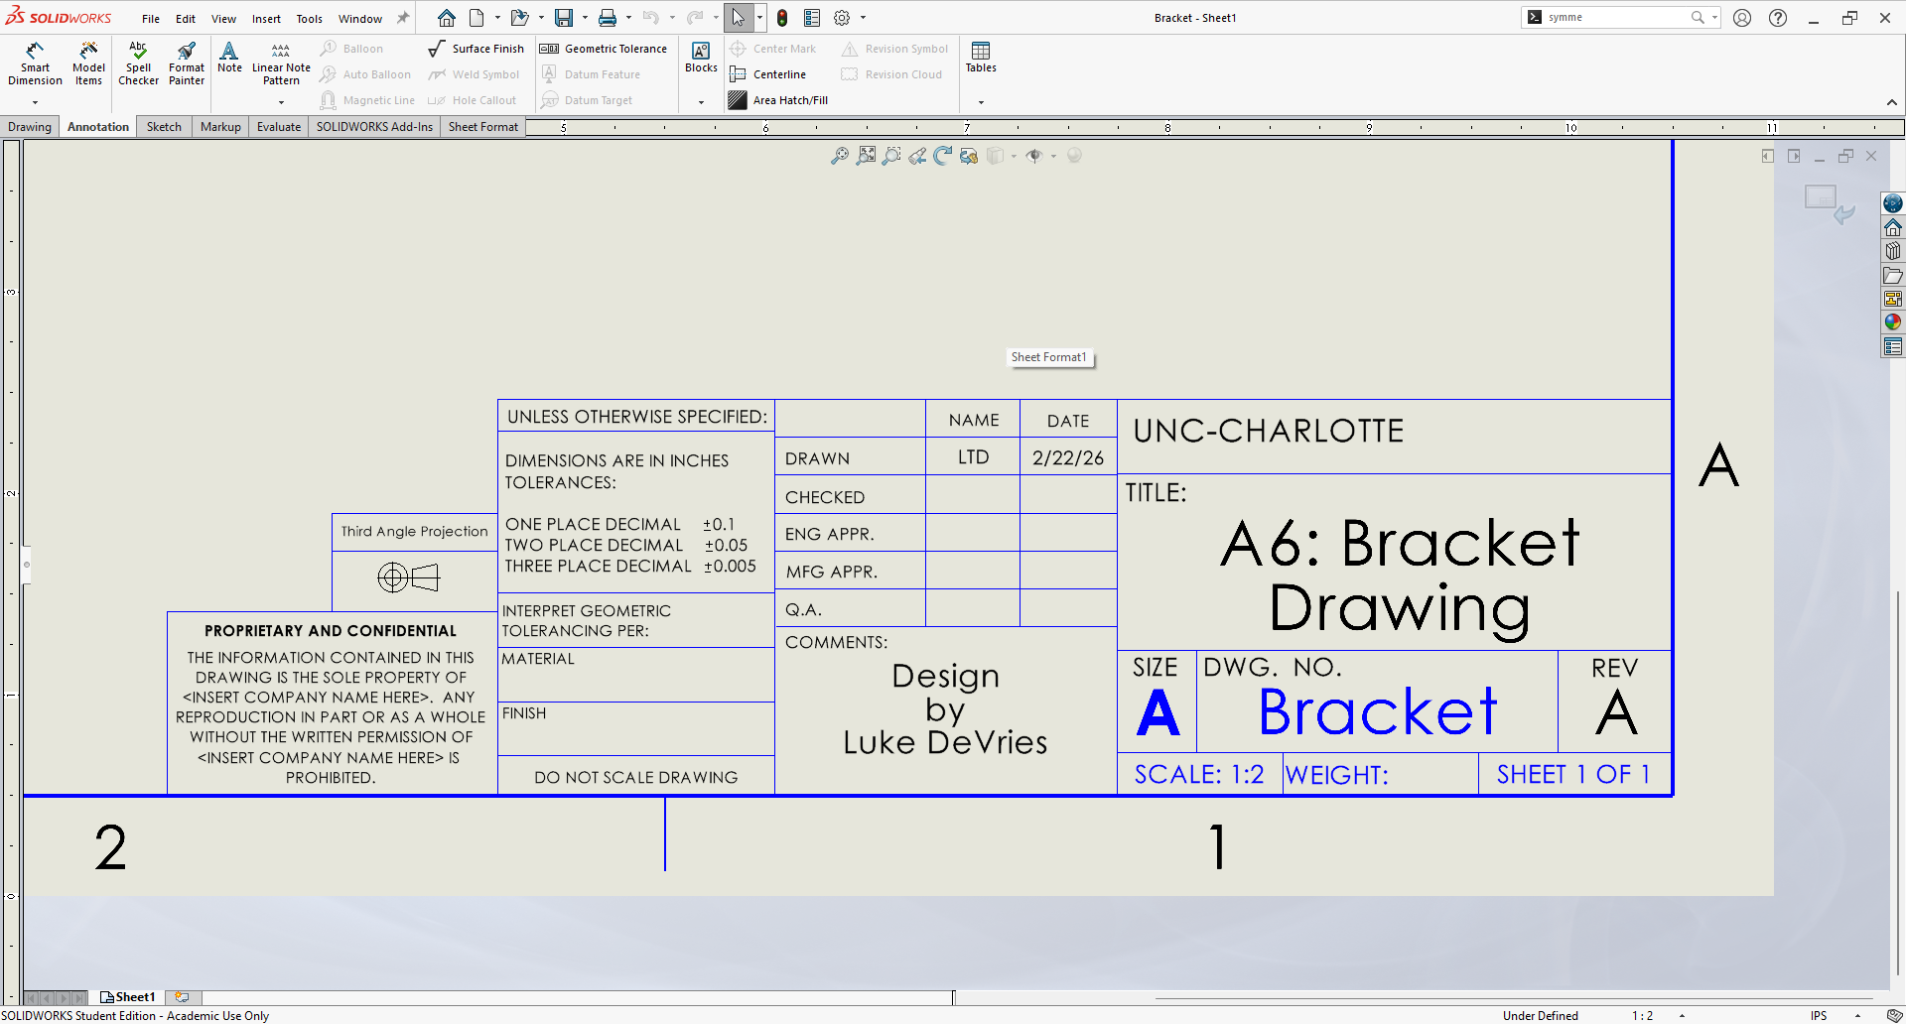Activate the Format Painter tool
Image resolution: width=1906 pixels, height=1024 pixels.
click(187, 64)
